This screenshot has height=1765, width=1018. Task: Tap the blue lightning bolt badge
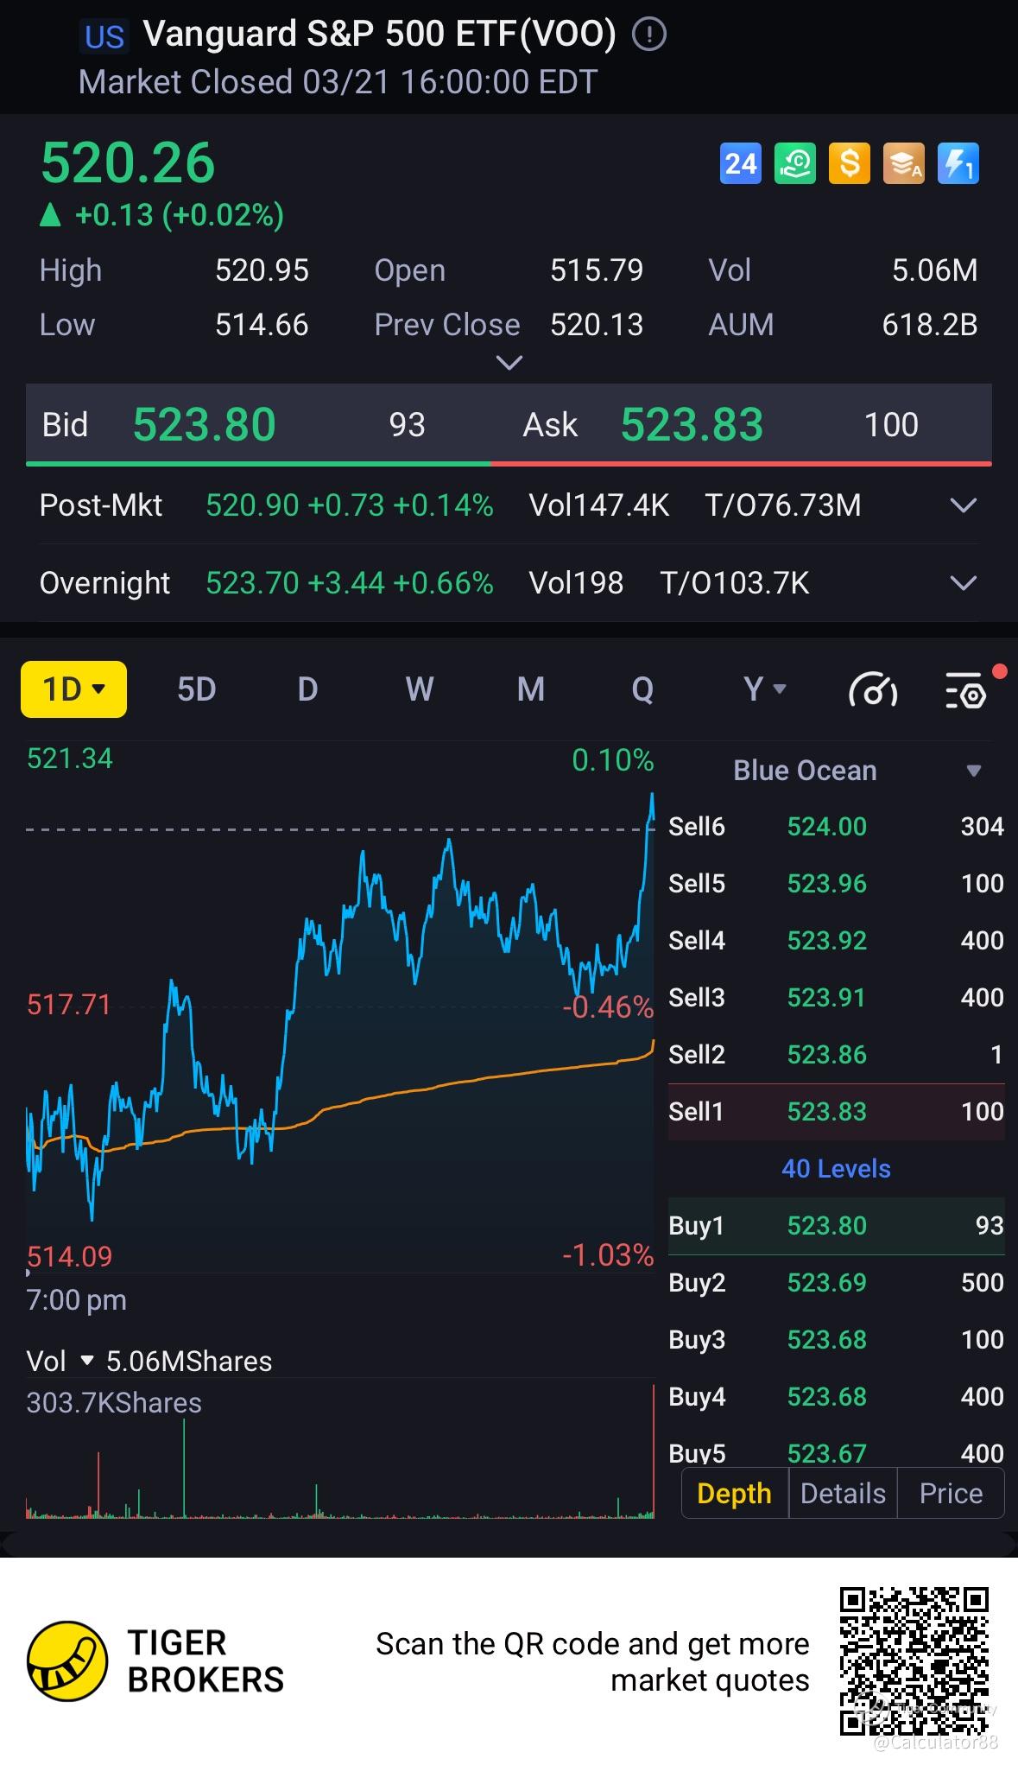tap(958, 163)
